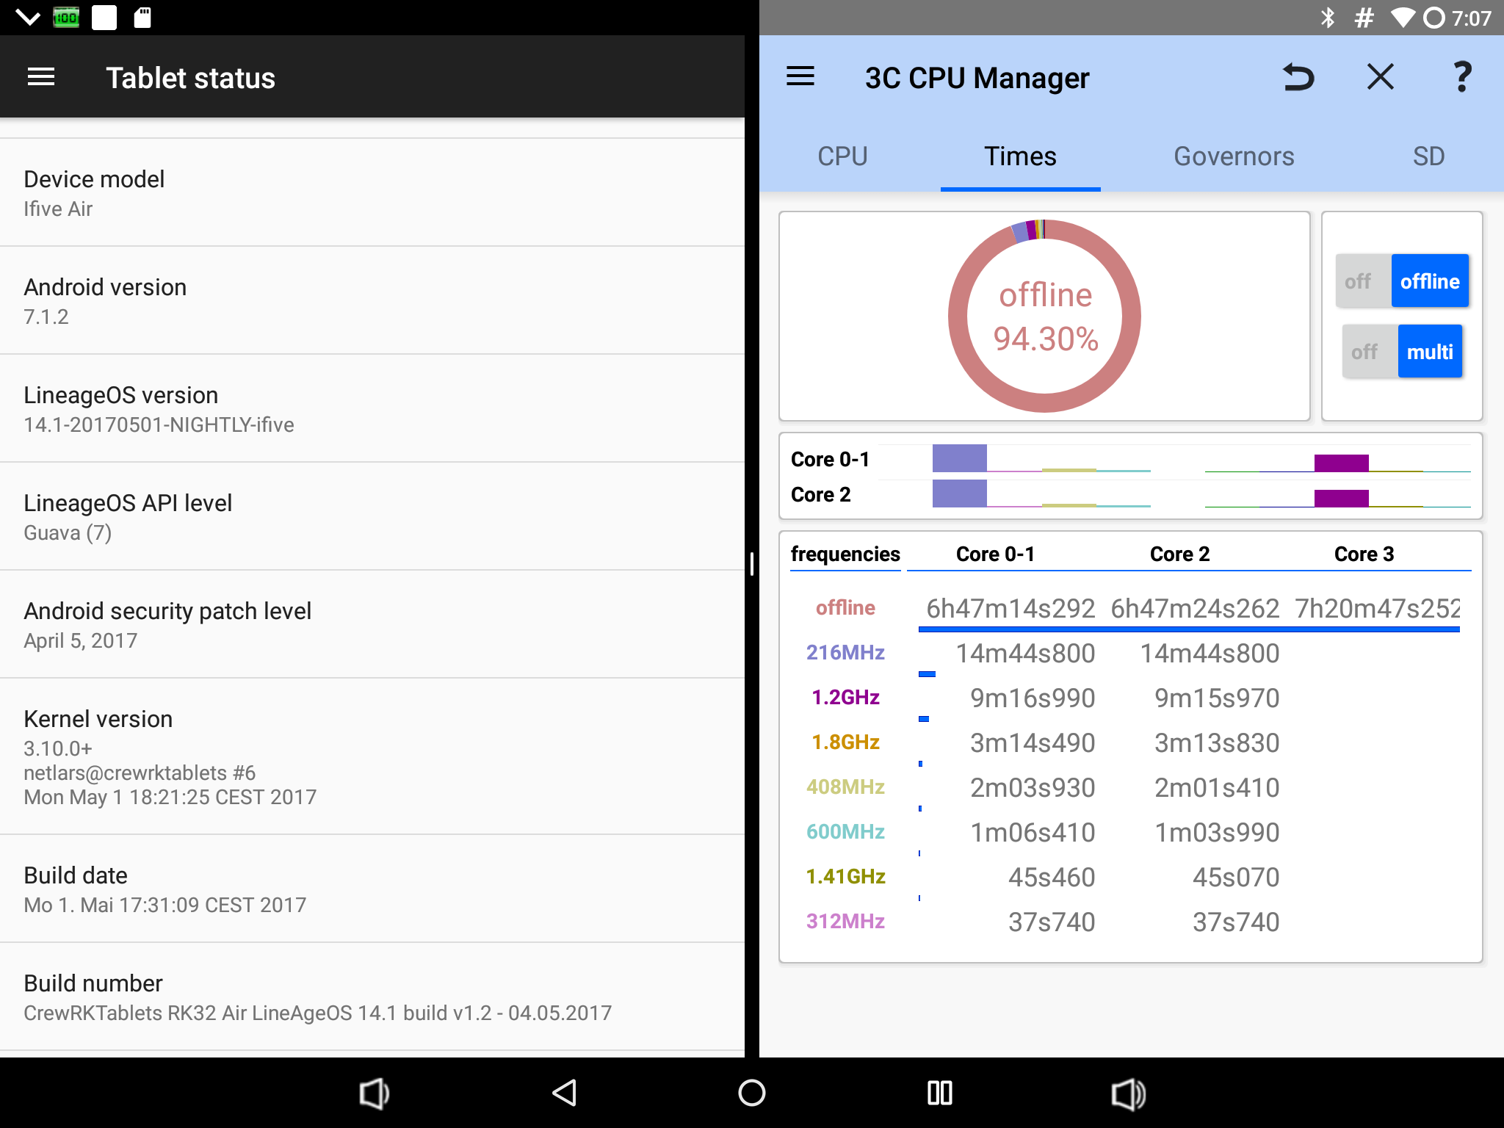
Task: Tap the back navigation triangle
Action: [x=564, y=1093]
